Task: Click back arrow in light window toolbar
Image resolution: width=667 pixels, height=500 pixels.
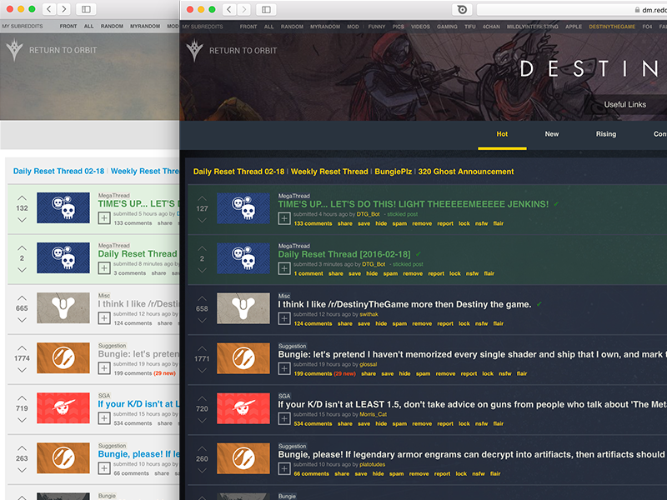Action: pos(49,9)
